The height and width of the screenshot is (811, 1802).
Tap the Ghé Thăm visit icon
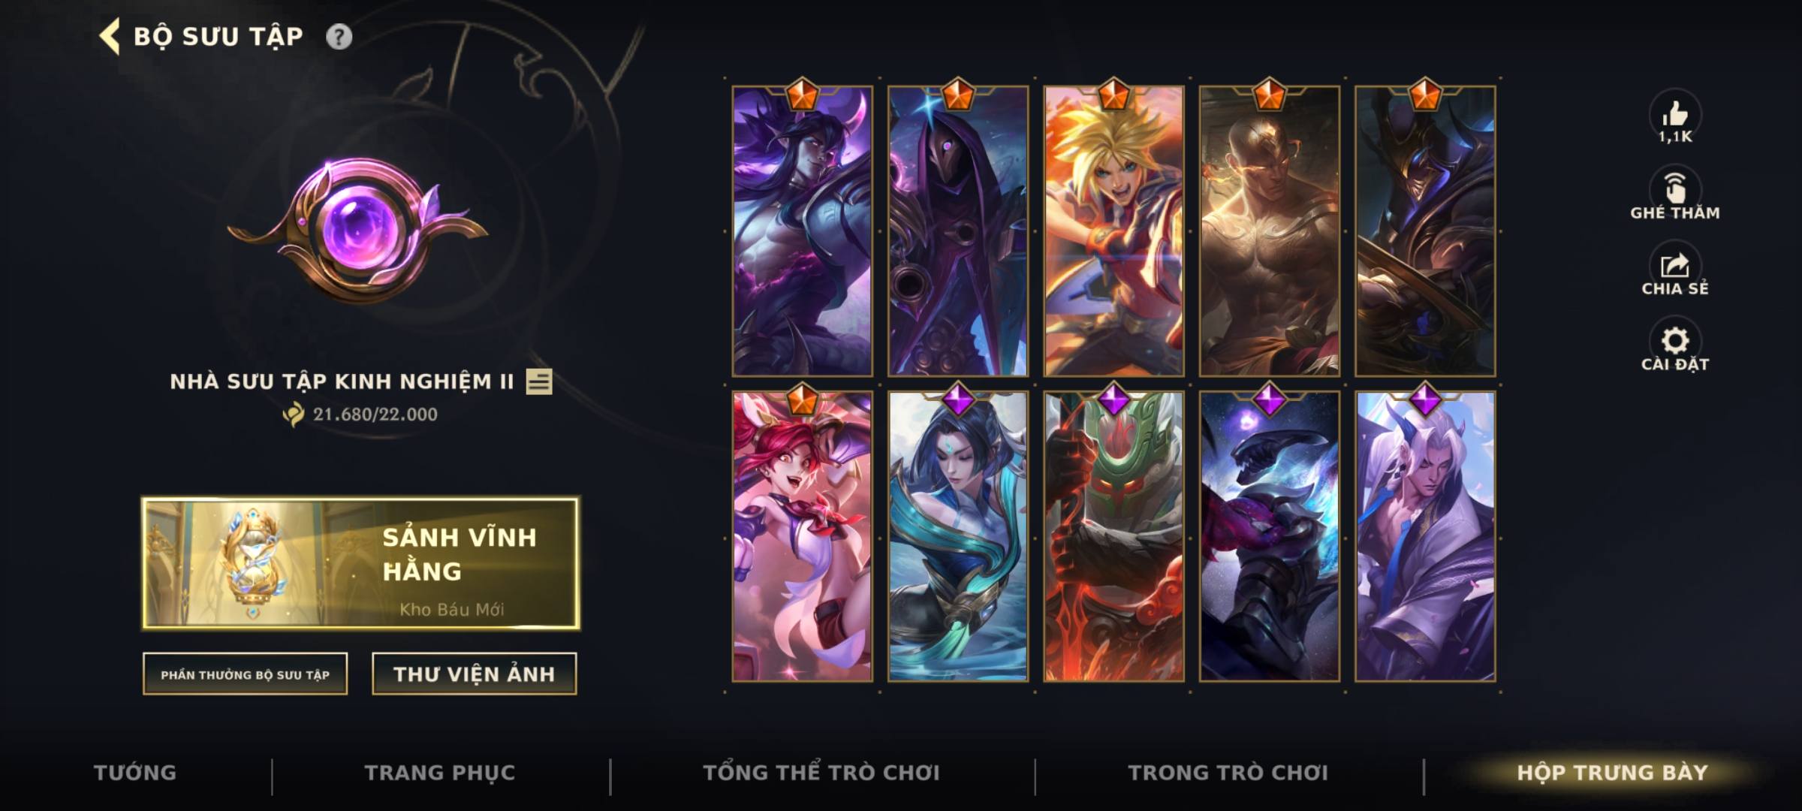tap(1674, 188)
